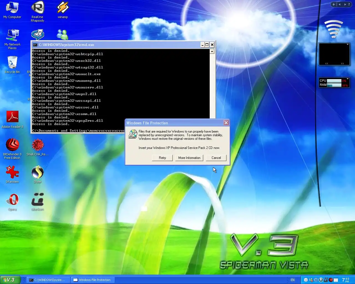Click the left arrow in sidebar controls
Viewport: 355px width, 284px height.
pos(339,4)
